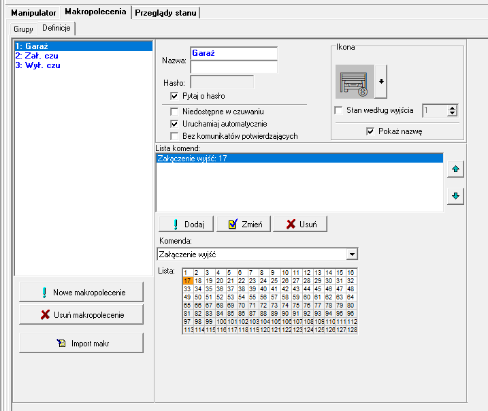Select the Definicje subtab
The width and height of the screenshot is (488, 411).
click(56, 28)
